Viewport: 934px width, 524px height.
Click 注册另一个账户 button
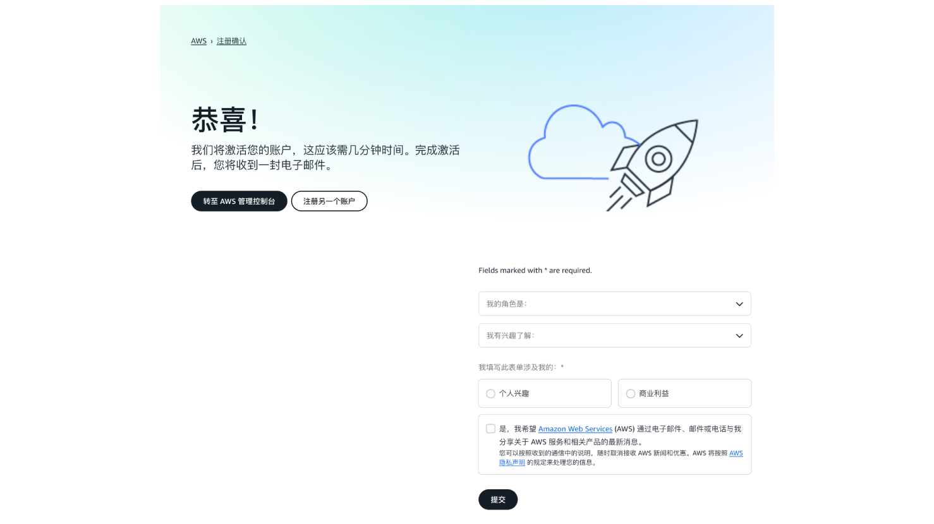tap(329, 201)
